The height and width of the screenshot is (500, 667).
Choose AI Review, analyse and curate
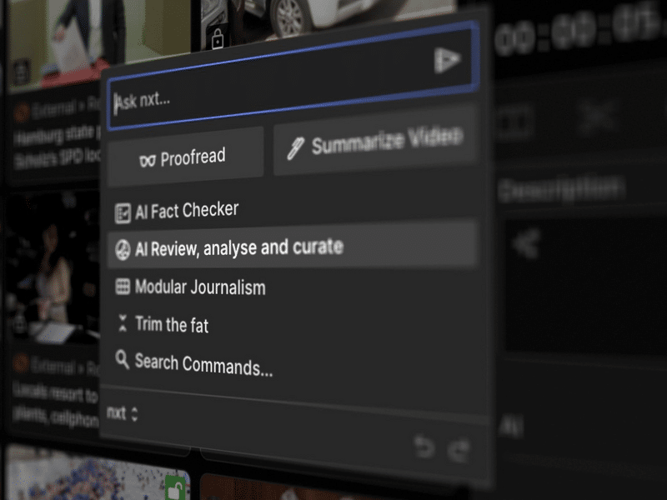(x=238, y=248)
